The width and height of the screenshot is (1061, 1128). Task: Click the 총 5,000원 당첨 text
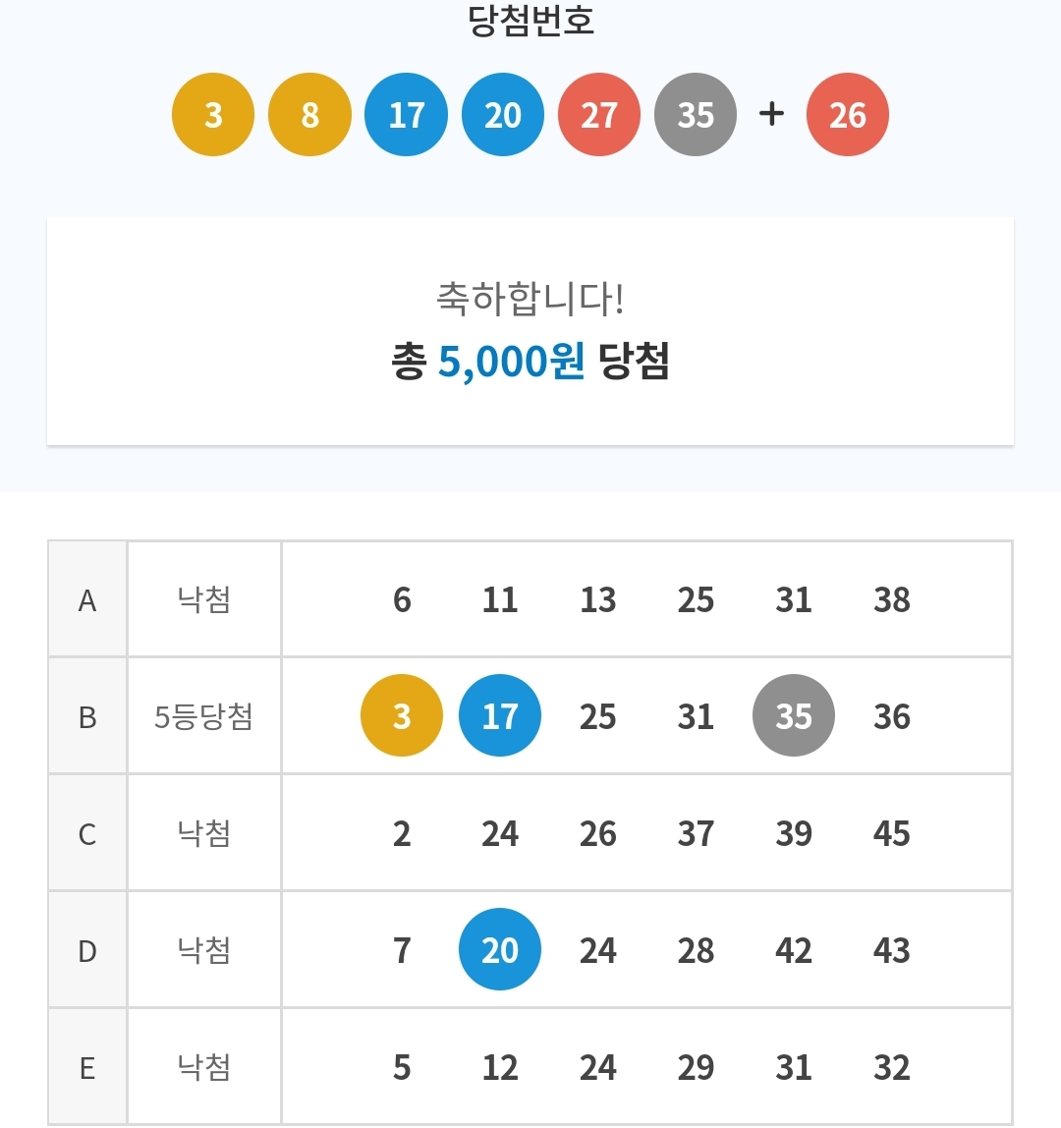(530, 363)
